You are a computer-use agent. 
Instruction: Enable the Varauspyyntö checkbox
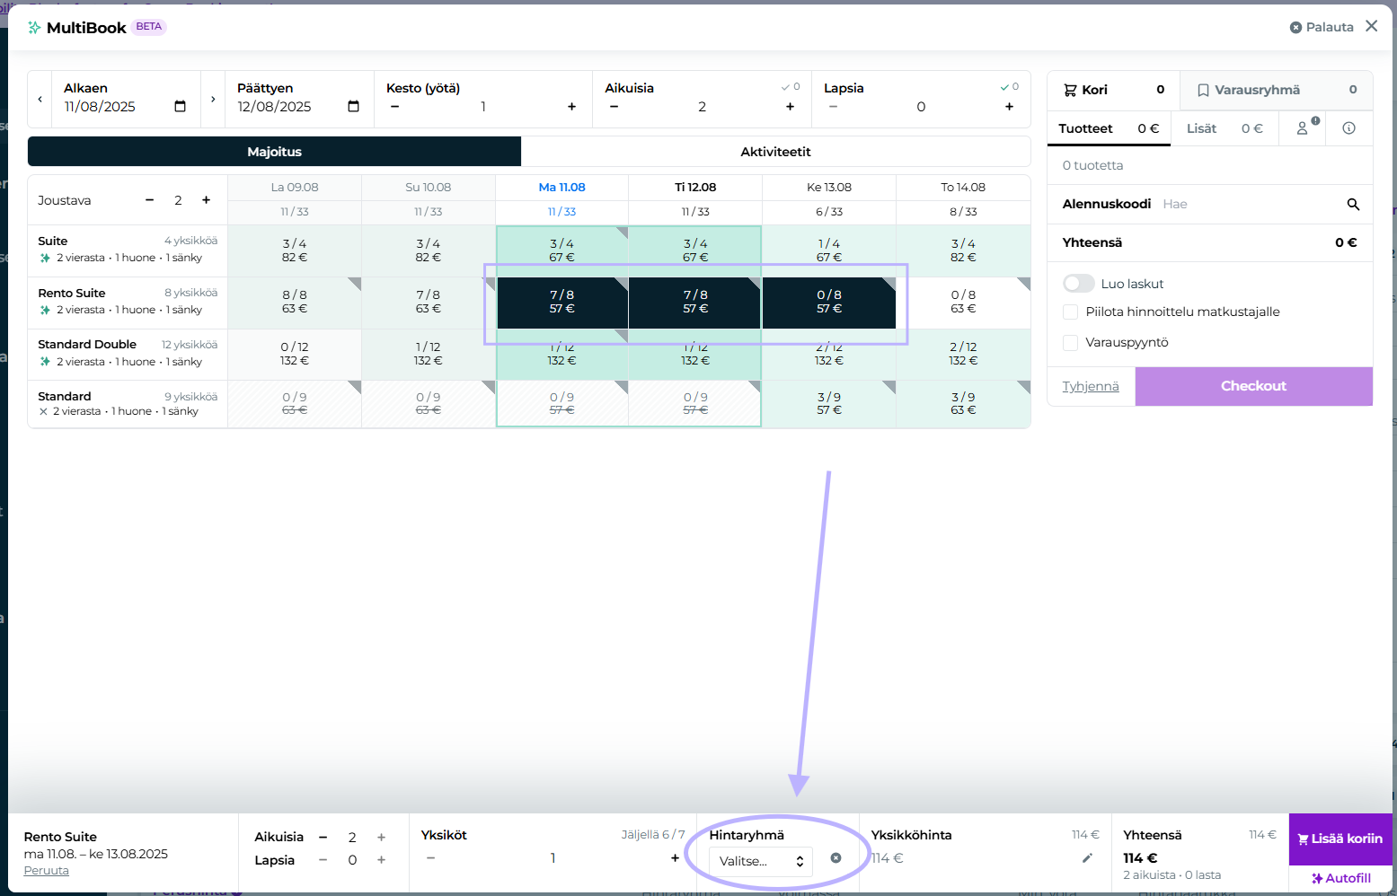[1070, 342]
